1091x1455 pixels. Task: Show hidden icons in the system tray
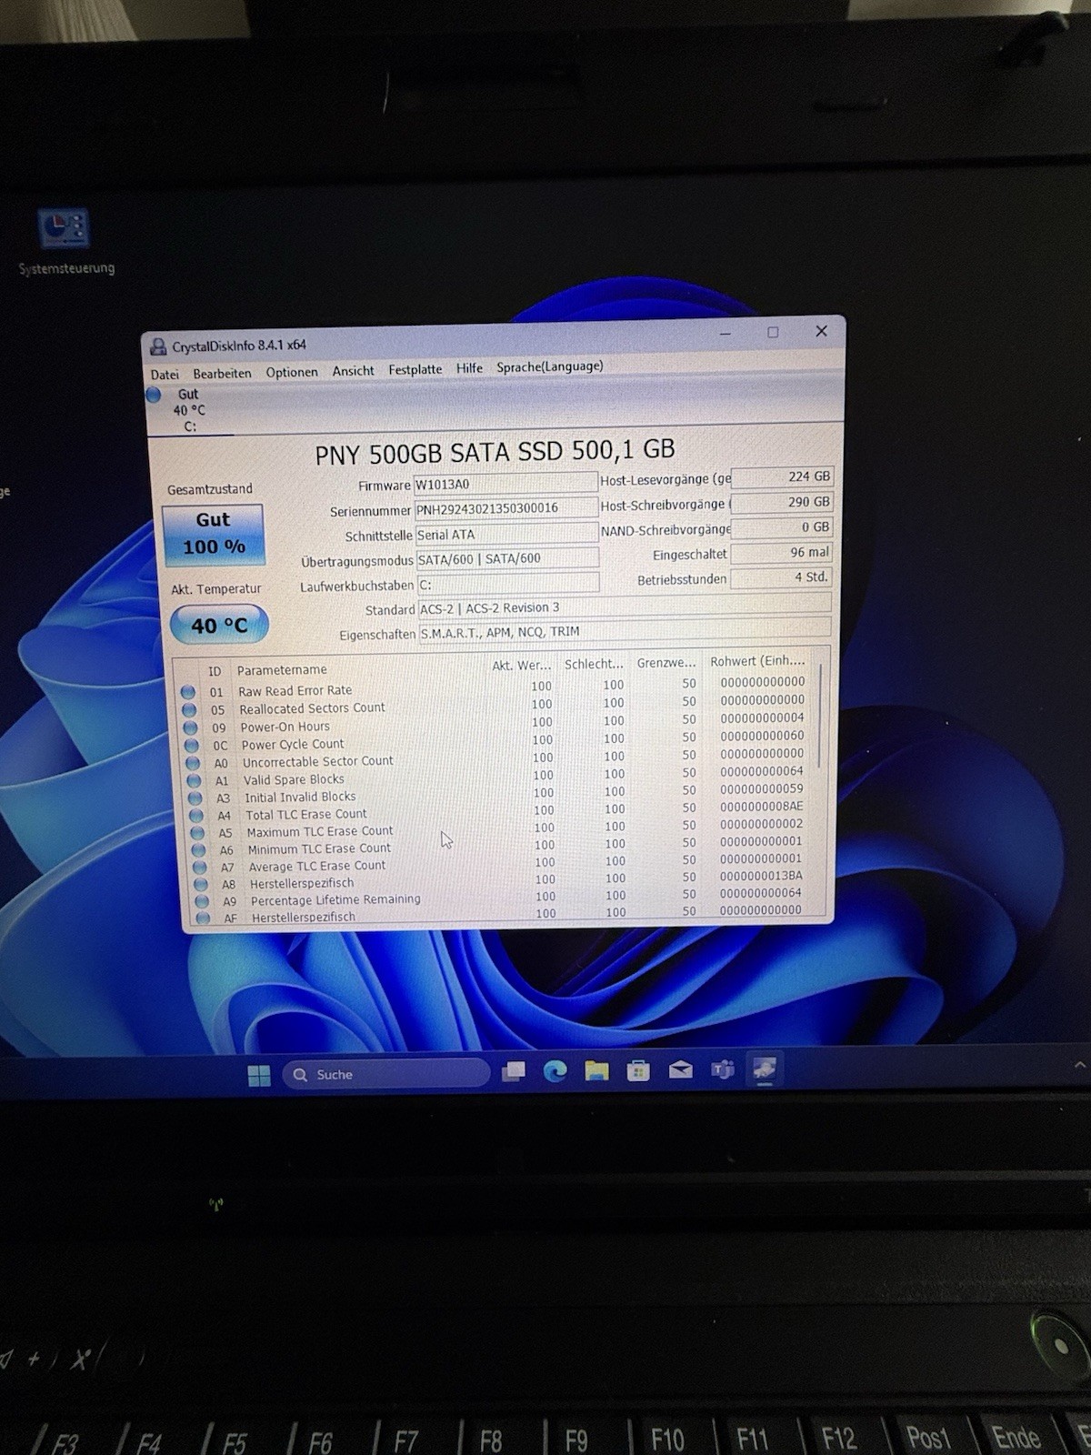point(1080,1065)
